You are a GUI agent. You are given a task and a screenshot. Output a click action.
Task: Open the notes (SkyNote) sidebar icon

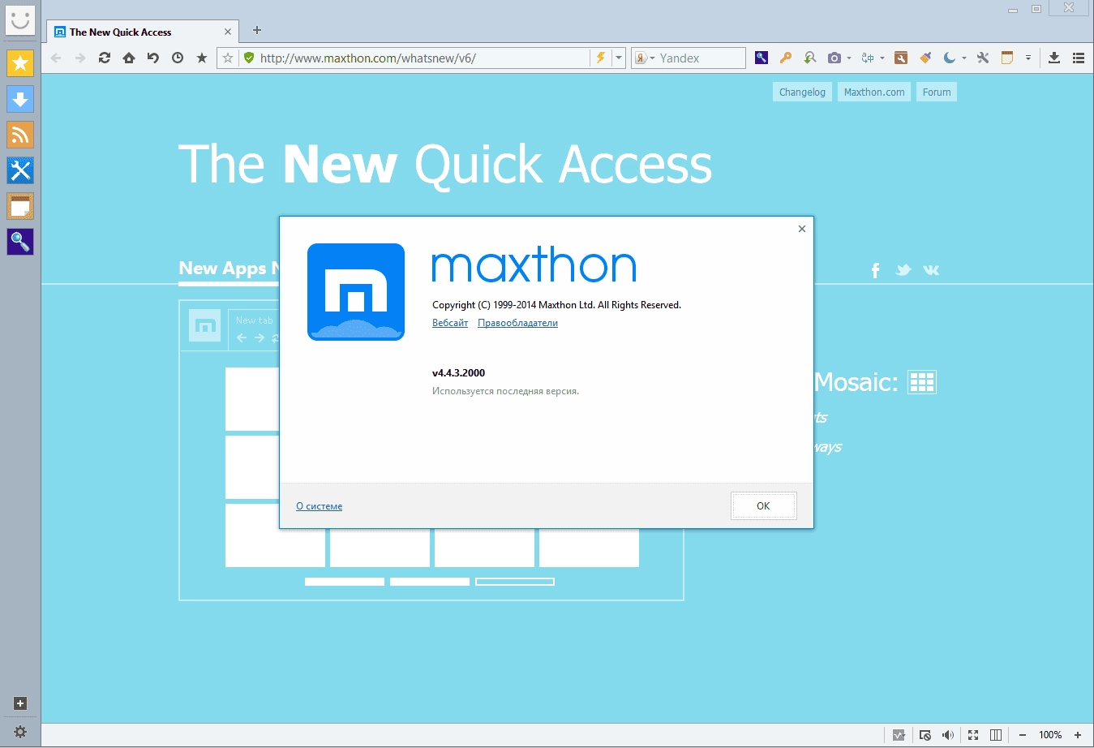point(20,206)
